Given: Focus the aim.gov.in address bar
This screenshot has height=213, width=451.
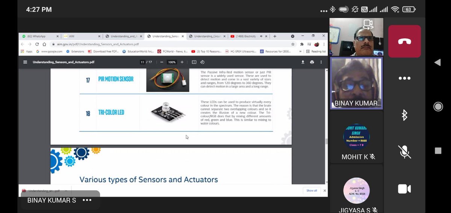Looking at the screenshot, I should 173,44.
